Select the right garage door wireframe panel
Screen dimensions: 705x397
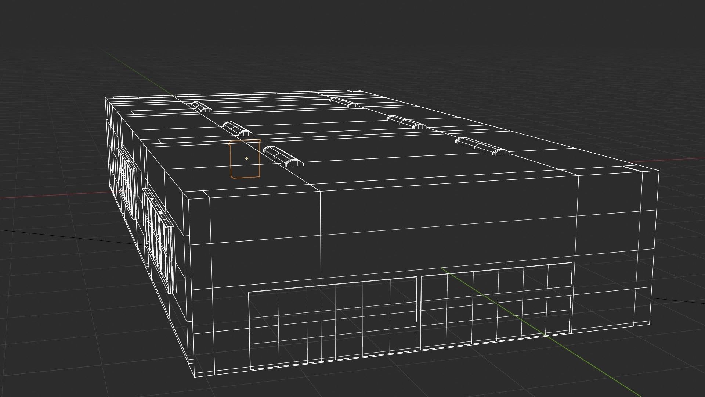[x=496, y=305]
